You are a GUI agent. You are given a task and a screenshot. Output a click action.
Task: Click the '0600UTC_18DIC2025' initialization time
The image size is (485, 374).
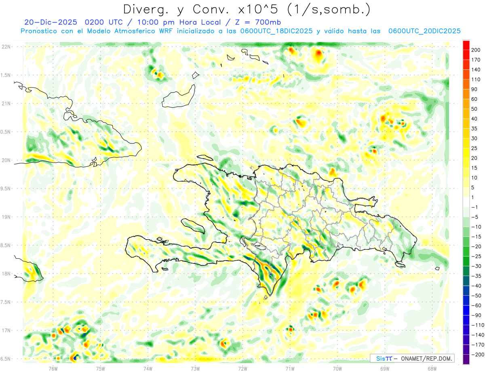pos(276,31)
